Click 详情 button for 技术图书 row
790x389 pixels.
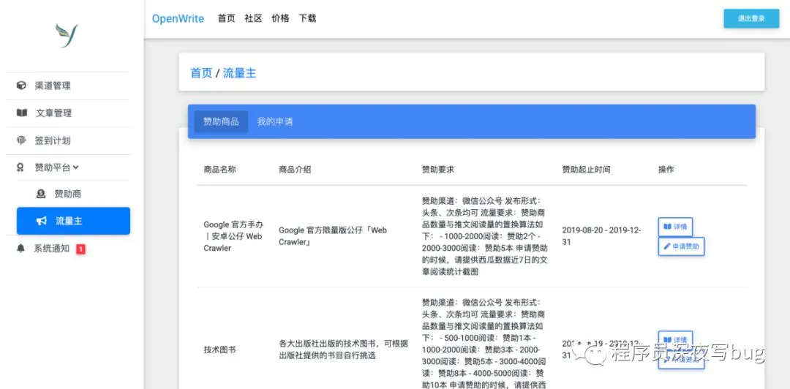(x=675, y=339)
